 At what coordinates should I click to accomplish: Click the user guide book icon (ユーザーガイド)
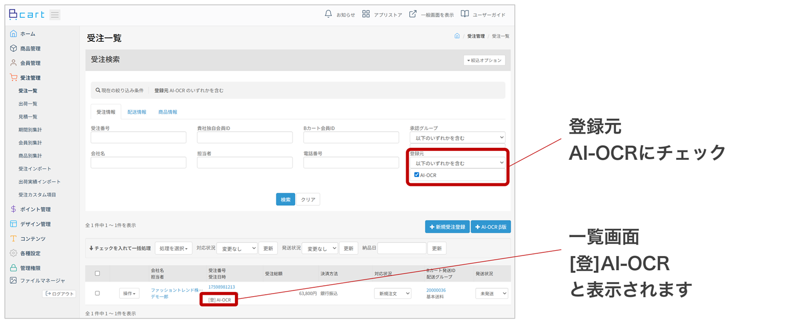pyautogui.click(x=464, y=14)
